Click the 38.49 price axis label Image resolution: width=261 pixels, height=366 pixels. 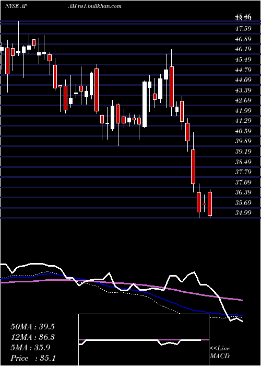click(243, 162)
